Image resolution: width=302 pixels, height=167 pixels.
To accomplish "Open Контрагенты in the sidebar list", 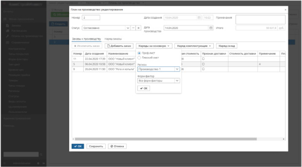I will 17,49.
